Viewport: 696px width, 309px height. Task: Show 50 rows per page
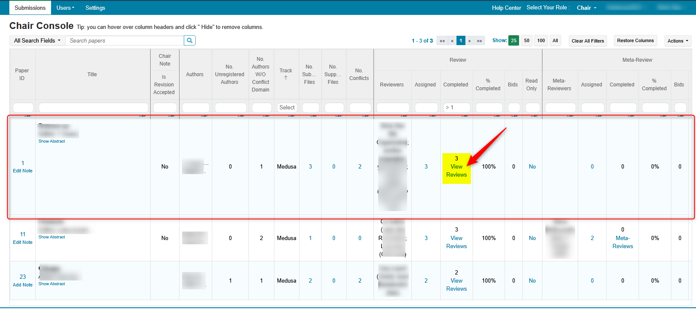tap(527, 40)
